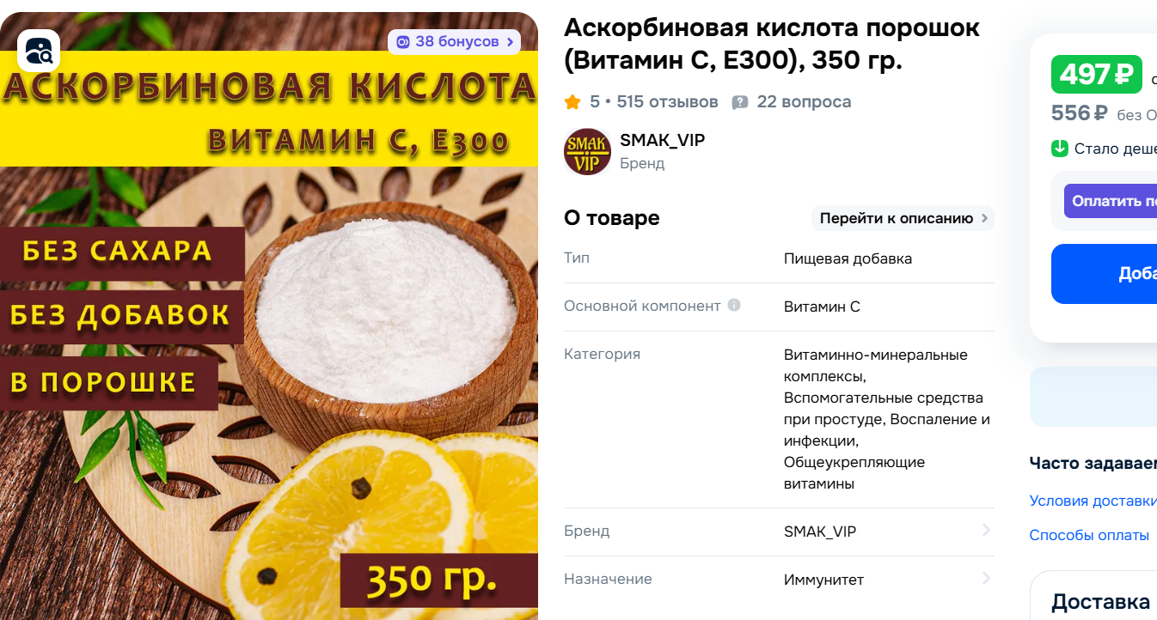The height and width of the screenshot is (620, 1157).
Task: Open the Способы оплаты link
Action: click(x=1089, y=535)
